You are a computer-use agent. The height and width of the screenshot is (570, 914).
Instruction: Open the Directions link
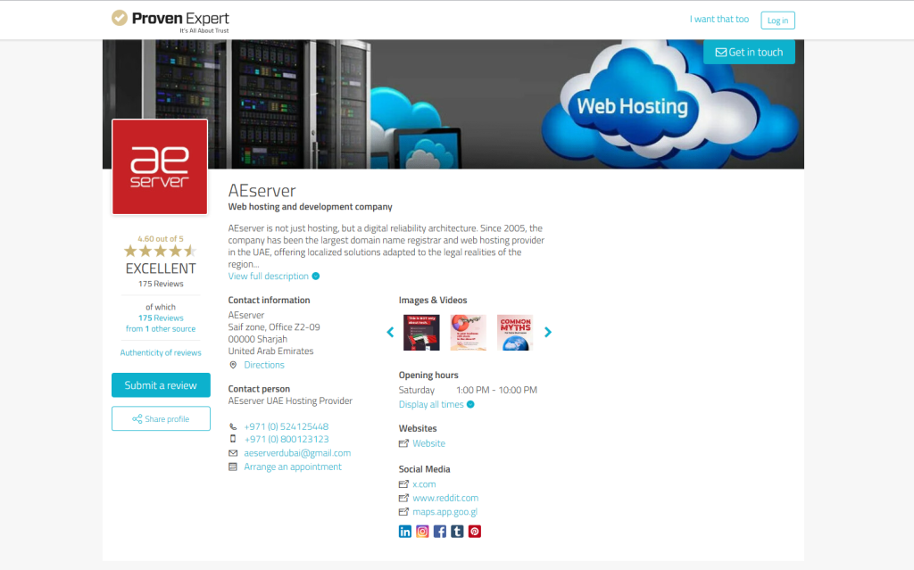(x=264, y=365)
